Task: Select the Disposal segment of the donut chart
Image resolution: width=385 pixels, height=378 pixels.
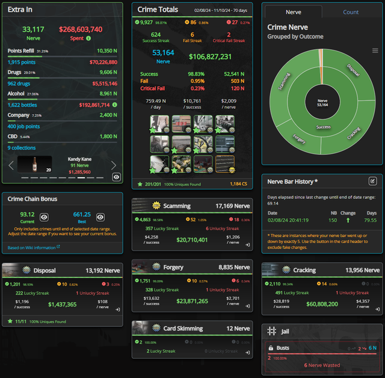Action: 353,70
